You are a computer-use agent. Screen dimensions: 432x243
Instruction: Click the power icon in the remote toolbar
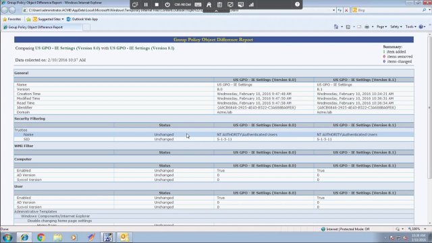click(167, 5)
